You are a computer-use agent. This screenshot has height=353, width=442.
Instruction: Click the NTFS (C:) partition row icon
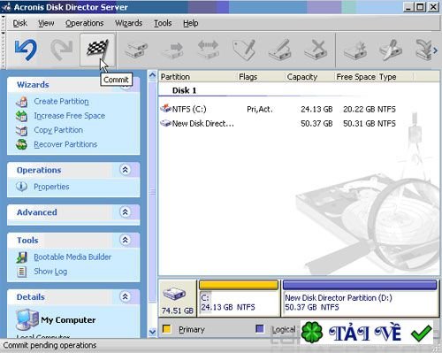point(165,109)
